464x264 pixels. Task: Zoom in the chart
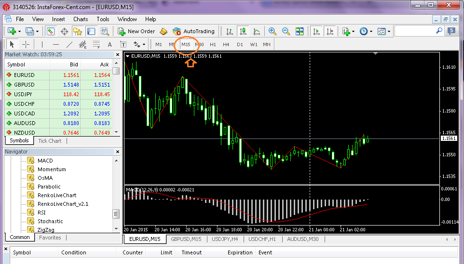272,31
